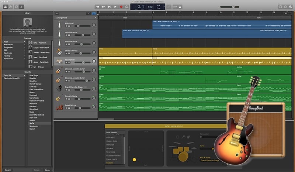Select the SoCal drum kit sound
The width and height of the screenshot is (295, 172).
pos(39,123)
